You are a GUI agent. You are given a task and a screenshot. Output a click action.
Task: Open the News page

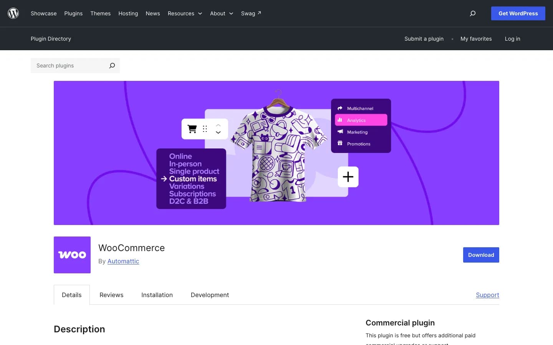(153, 13)
